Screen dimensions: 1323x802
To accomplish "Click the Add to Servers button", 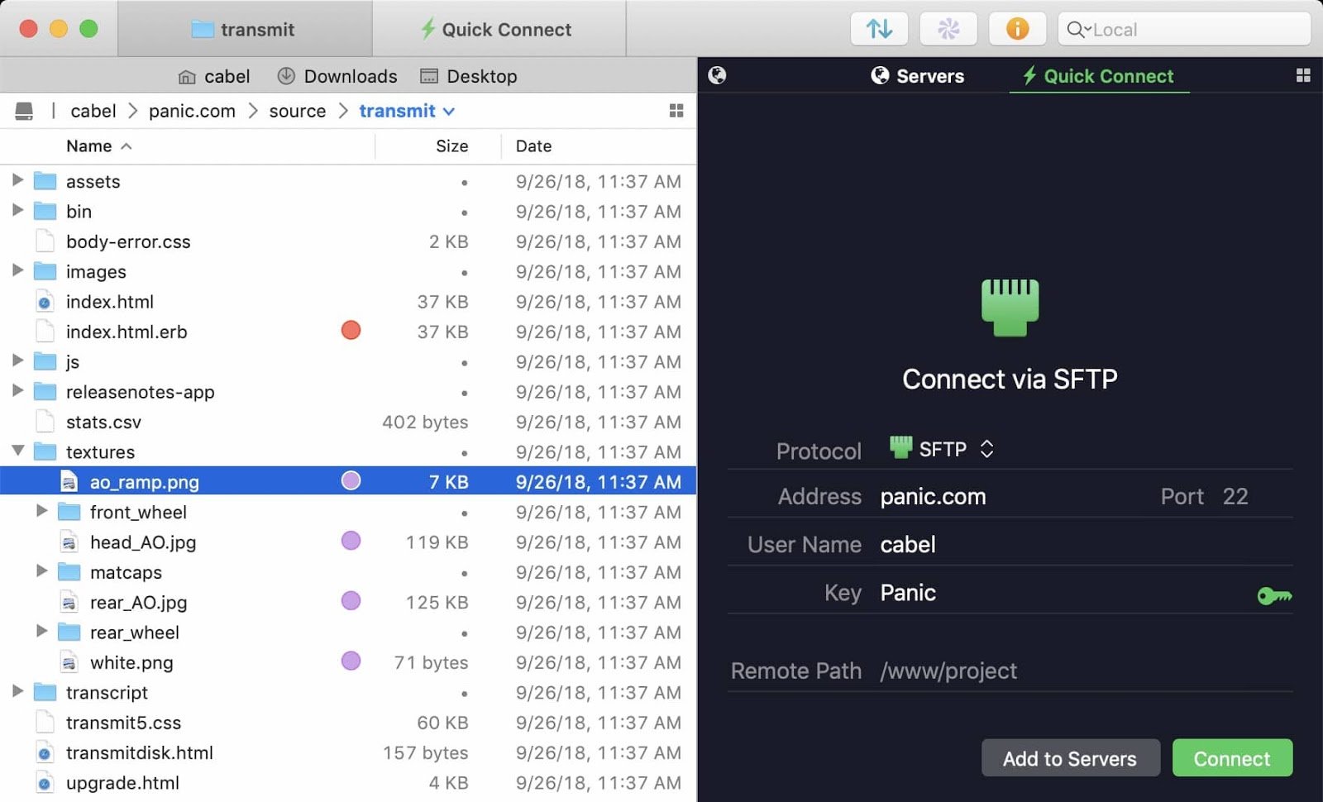I will click(1071, 758).
